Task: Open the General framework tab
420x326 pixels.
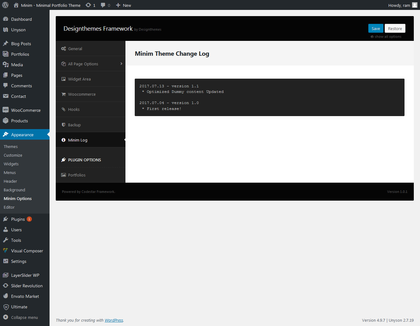Action: tap(90, 49)
